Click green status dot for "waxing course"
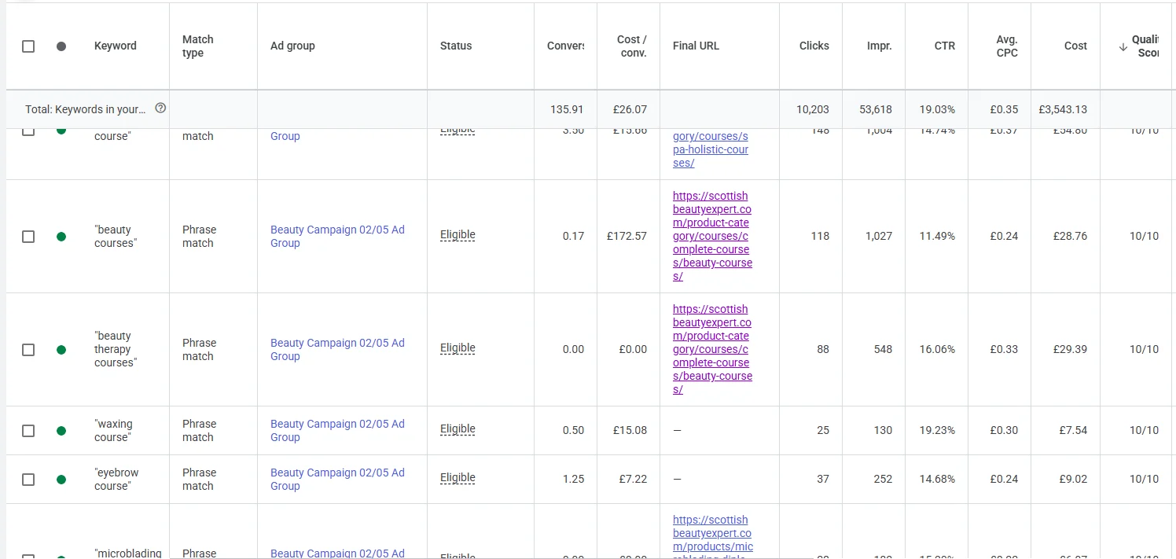Viewport: 1176px width, 559px height. 61,431
